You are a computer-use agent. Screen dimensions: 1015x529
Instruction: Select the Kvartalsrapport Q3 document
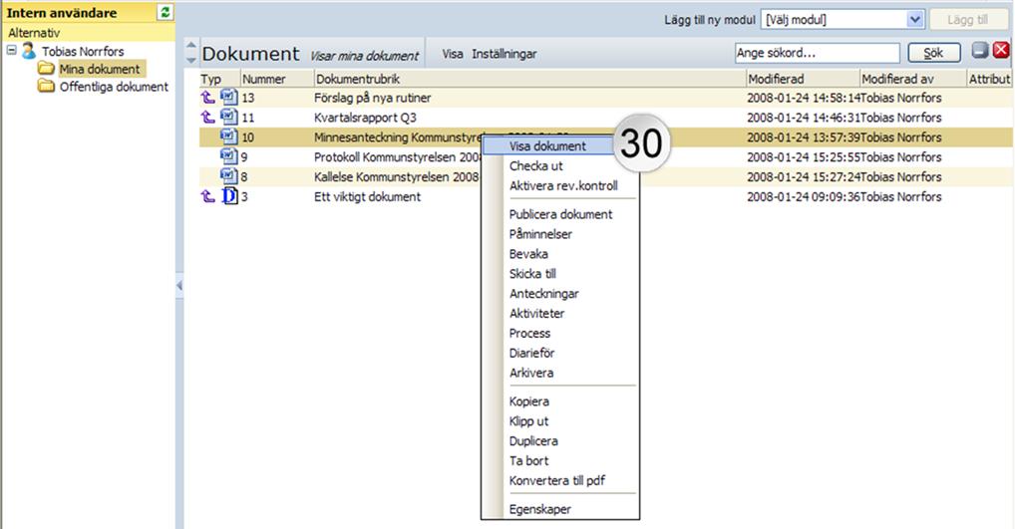(x=365, y=118)
